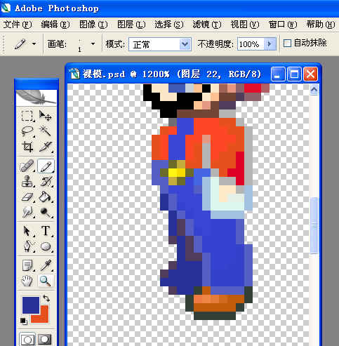
Task: Select the Pencil tool in toolbox
Action: coord(46,166)
